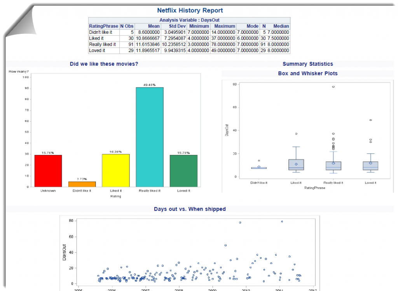Viewport: 398px width, 291px height.
Task: Click the RatingPhrase column header
Action: 103,26
